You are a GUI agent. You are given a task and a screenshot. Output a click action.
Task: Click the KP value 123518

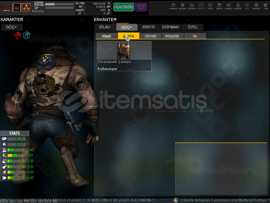tap(100, 7)
